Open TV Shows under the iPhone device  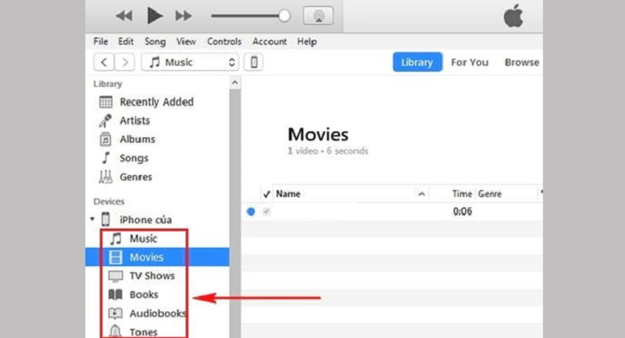click(151, 276)
